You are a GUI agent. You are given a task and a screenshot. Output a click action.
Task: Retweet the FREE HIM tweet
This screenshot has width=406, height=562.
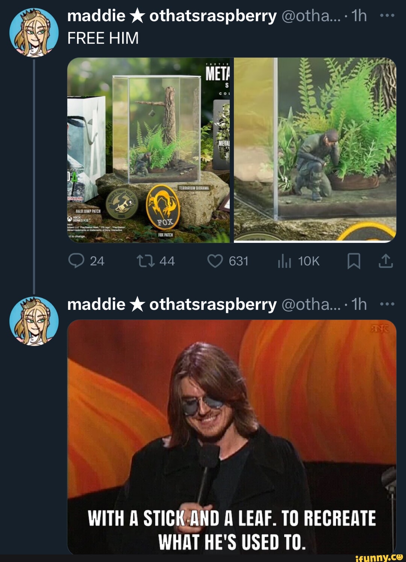click(145, 260)
